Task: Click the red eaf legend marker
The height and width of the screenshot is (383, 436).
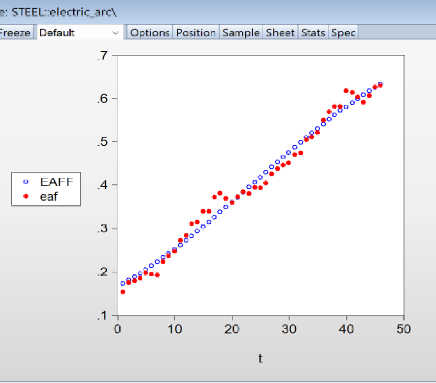Action: tap(26, 196)
